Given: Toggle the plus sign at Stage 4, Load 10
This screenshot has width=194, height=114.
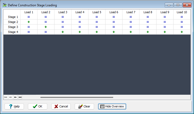Looking at the screenshot, I should tap(182, 32).
